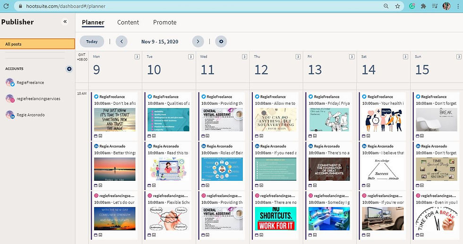Click Twitter icon on Monday's 'Don't be afra' post
463x244 pixels.
pyautogui.click(x=96, y=96)
